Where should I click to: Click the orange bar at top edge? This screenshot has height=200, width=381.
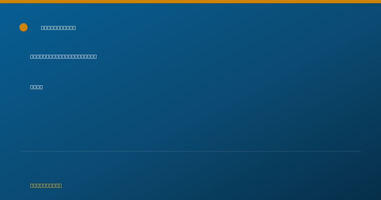(190, 2)
